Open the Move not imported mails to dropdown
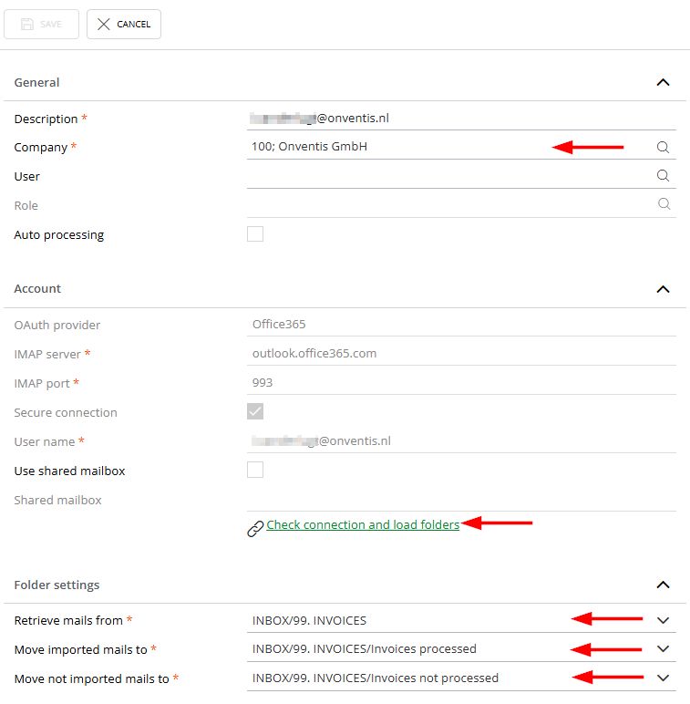Screen dimensions: 690x704 [663, 678]
